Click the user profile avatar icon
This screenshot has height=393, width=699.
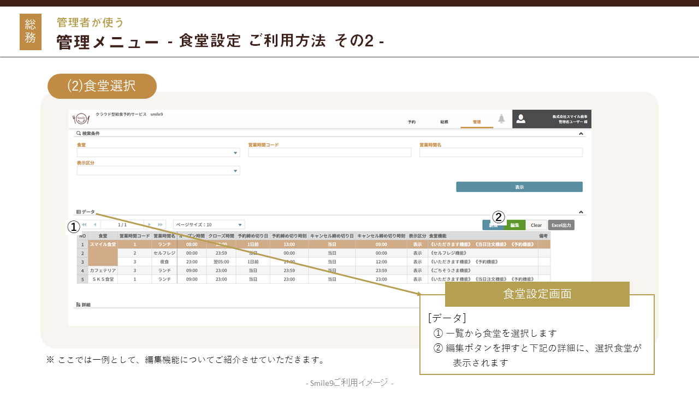520,119
